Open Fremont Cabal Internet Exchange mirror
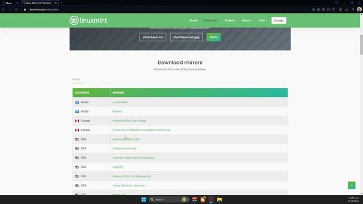 133,158
